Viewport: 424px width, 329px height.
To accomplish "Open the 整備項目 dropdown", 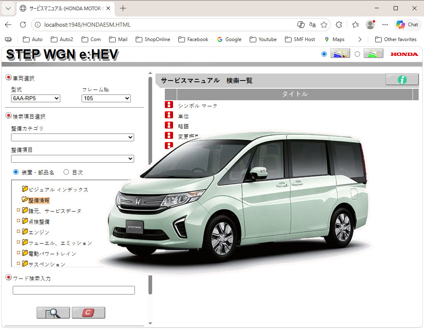I will (x=73, y=159).
